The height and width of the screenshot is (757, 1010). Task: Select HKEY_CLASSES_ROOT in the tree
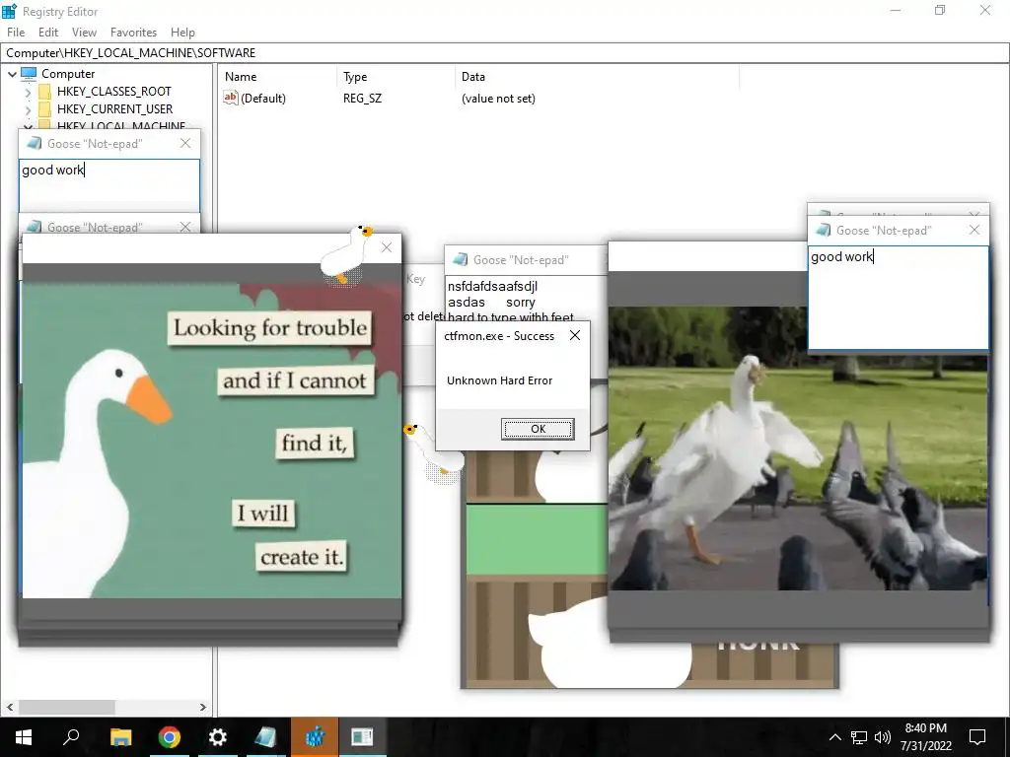pyautogui.click(x=114, y=92)
